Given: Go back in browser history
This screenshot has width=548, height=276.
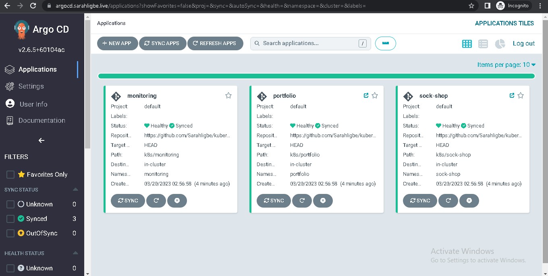Looking at the screenshot, I should 8,6.
